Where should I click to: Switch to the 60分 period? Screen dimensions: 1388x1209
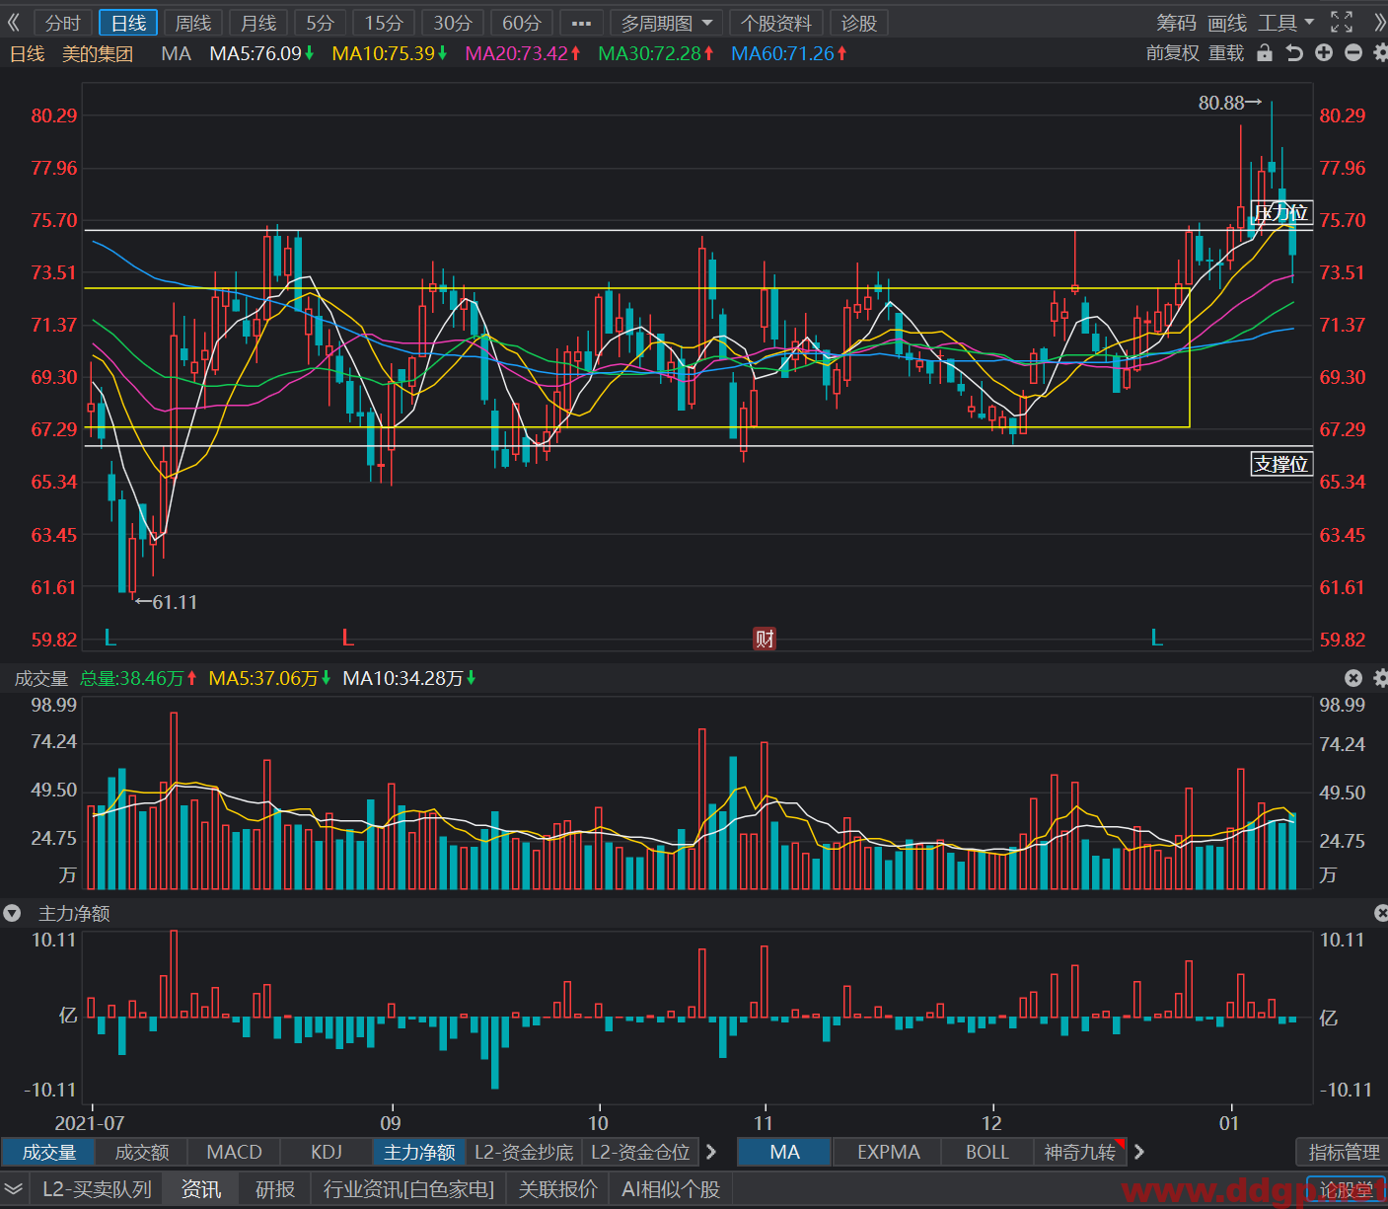pyautogui.click(x=522, y=23)
